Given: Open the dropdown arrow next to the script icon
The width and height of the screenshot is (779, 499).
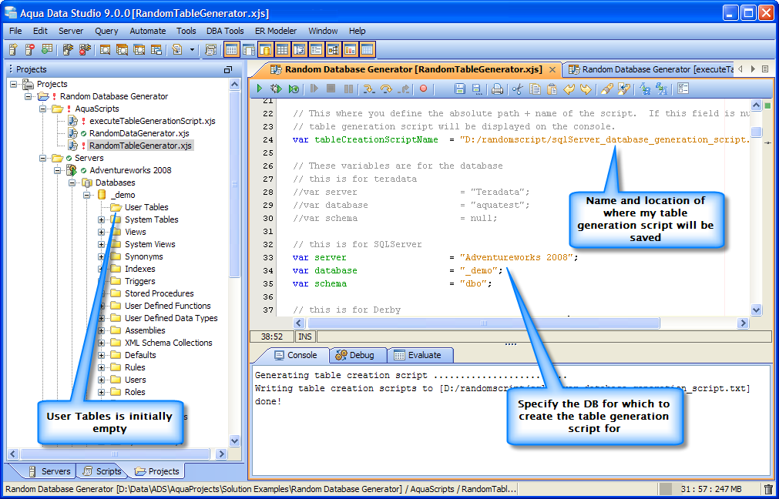Looking at the screenshot, I should [192, 49].
